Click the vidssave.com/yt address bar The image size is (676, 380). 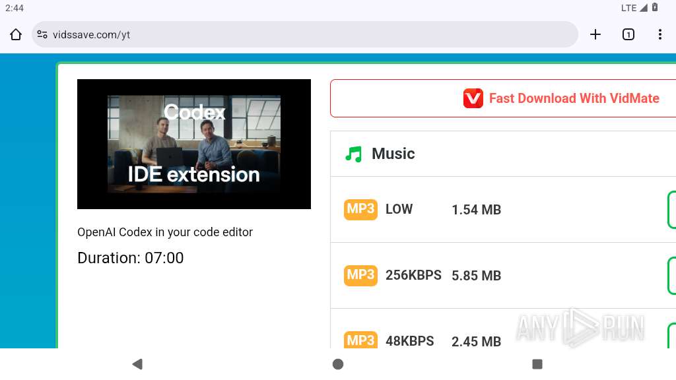[x=305, y=34]
